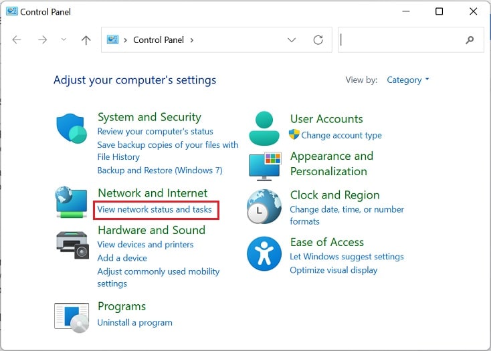The image size is (491, 351).
Task: Go forward with the right arrow
Action: pyautogui.click(x=42, y=39)
